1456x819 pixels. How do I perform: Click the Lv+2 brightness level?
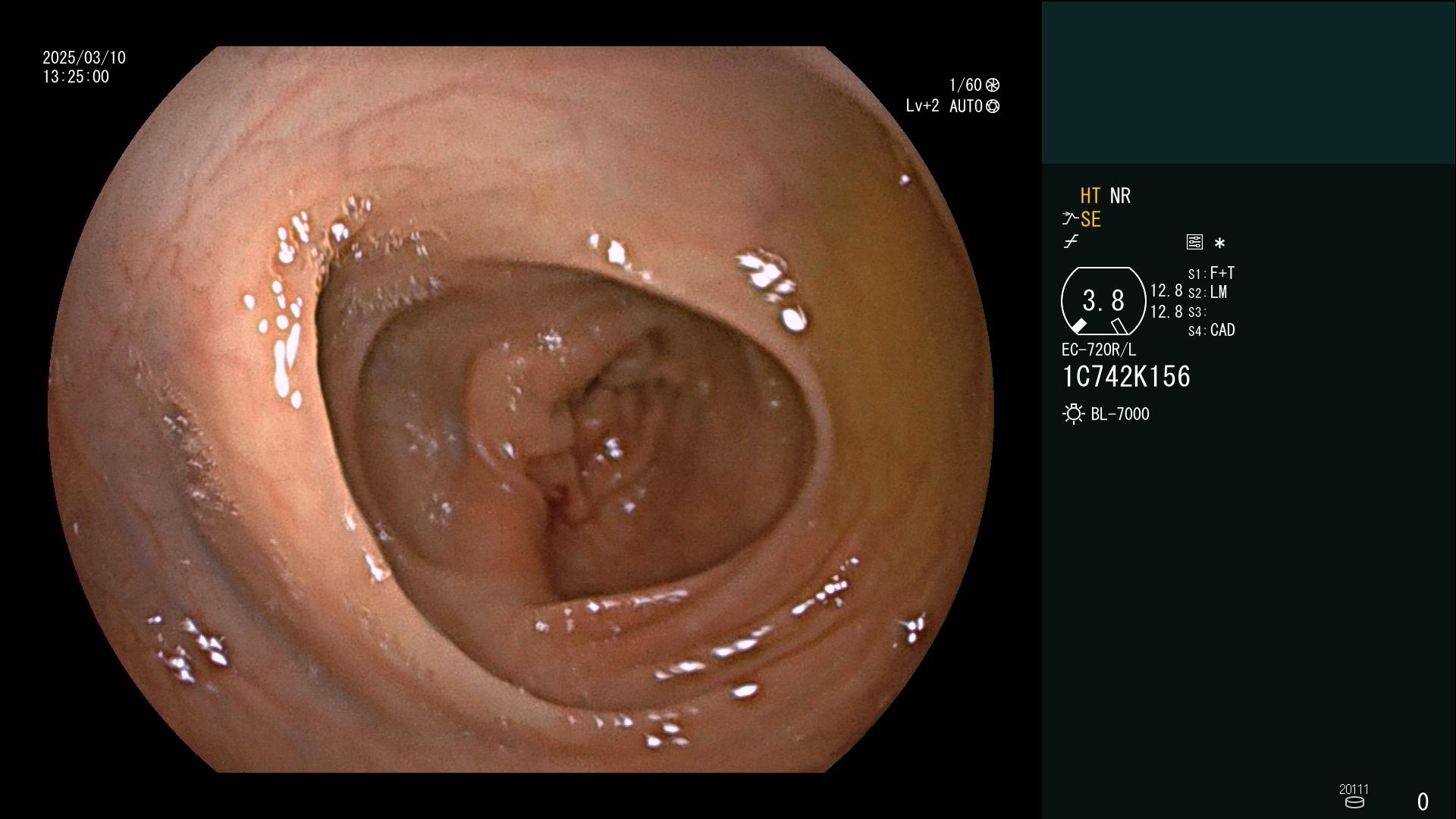tap(922, 106)
